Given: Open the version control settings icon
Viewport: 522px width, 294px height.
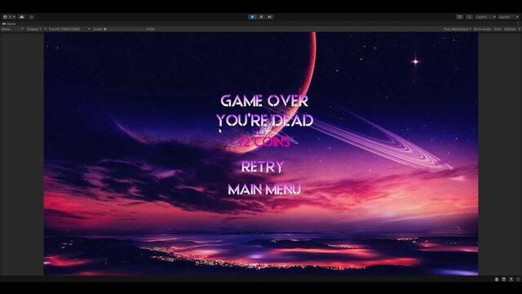Looking at the screenshot, I should [31, 16].
